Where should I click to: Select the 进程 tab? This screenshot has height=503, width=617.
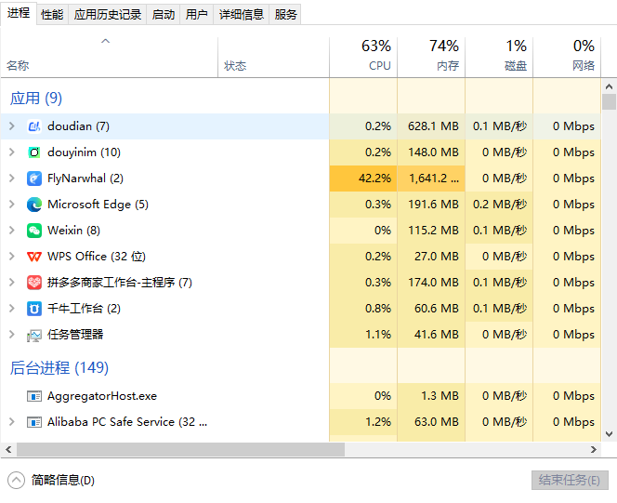19,13
